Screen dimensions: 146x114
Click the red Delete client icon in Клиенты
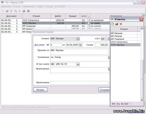[121, 24]
